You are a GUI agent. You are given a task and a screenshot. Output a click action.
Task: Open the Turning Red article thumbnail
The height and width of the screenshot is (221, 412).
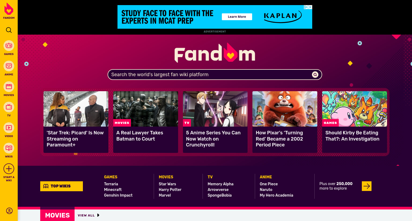click(x=285, y=109)
